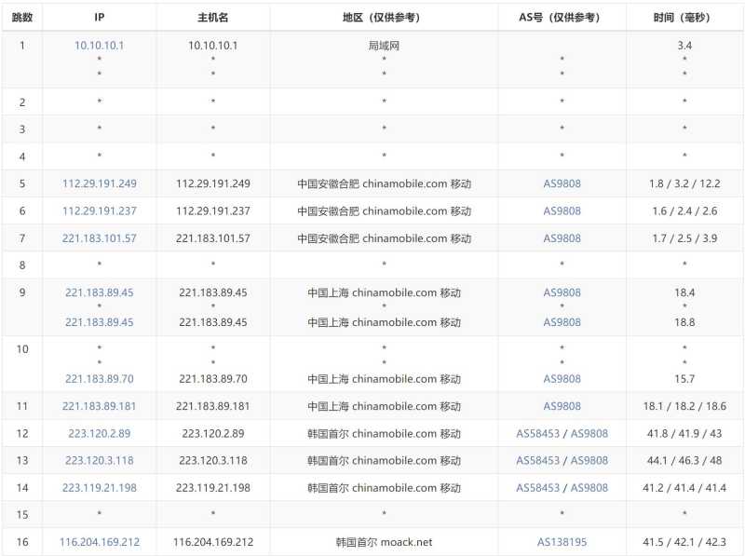745x556 pixels.
Task: Click the blue 223.120.3.118 IP link
Action: click(99, 460)
